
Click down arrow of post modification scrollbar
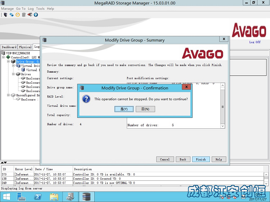pyautogui.click(x=222, y=126)
